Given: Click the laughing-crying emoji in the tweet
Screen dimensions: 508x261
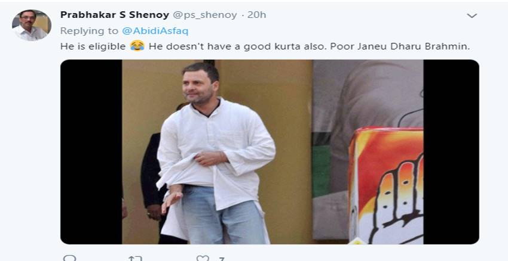Looking at the screenshot, I should click(137, 46).
